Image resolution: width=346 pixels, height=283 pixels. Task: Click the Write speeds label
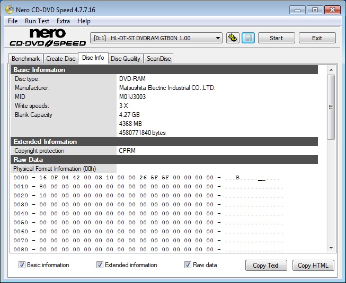coord(32,106)
